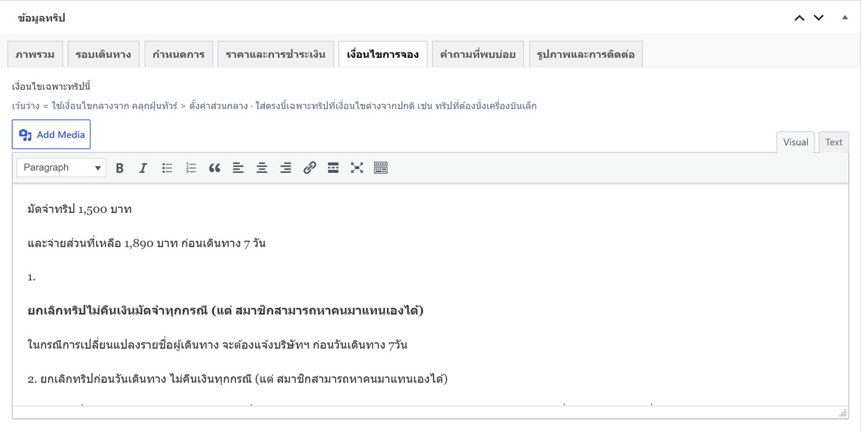Align text right
This screenshot has height=431, width=861.
coord(285,168)
